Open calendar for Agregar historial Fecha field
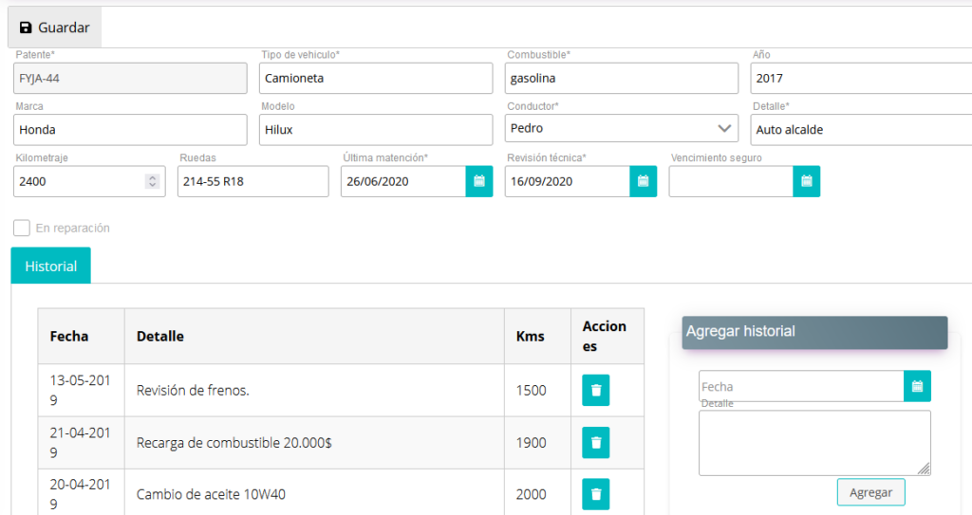Viewport: 972px width, 515px height. tap(918, 386)
